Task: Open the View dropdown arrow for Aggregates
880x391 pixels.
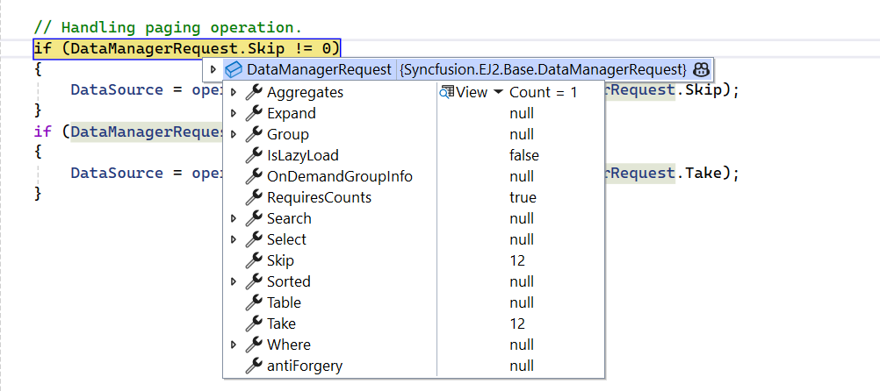Action: point(498,92)
